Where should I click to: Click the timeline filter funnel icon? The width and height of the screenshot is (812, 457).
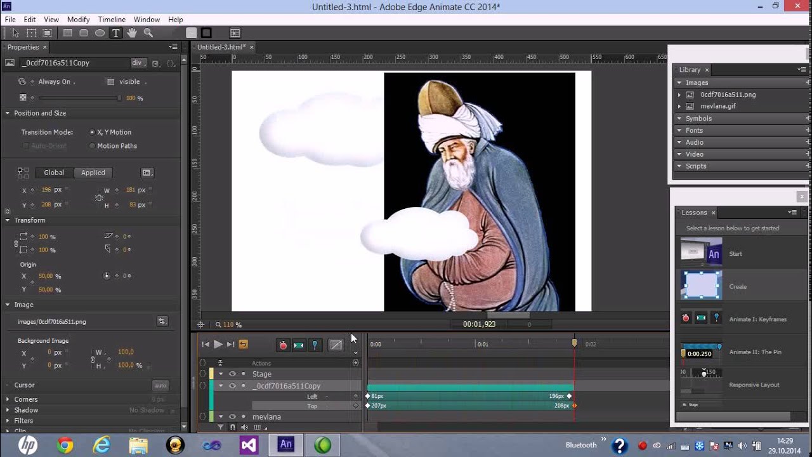pos(221,427)
